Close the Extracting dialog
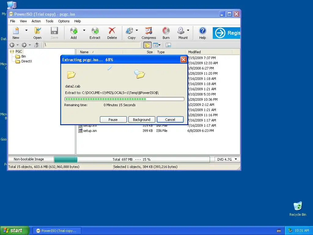The image size is (313, 235). [x=183, y=60]
